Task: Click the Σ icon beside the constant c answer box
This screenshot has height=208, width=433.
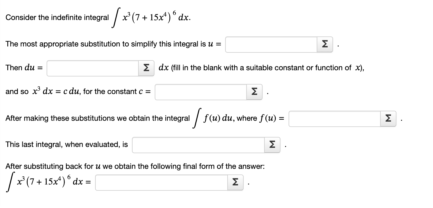Action: (x=254, y=92)
